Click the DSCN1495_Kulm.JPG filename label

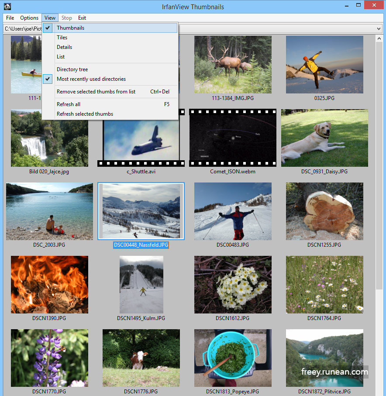pos(141,318)
